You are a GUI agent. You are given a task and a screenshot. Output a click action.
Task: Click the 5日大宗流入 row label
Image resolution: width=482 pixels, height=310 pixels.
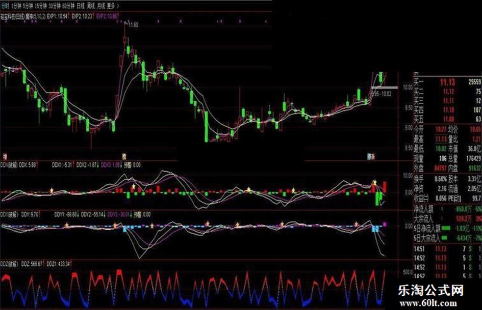[427, 238]
